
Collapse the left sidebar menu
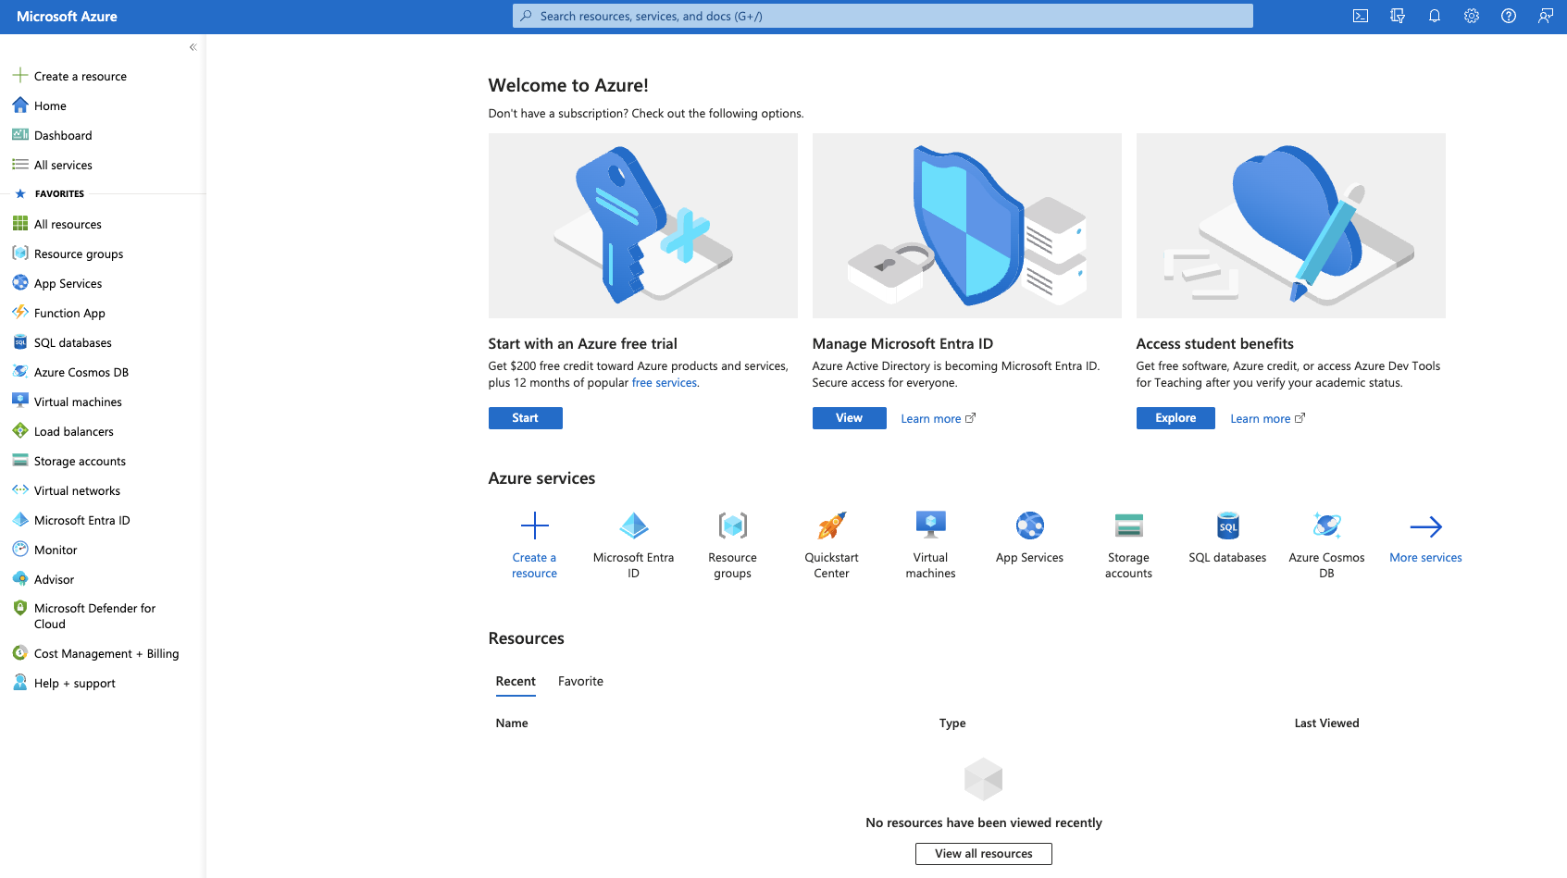(x=193, y=47)
